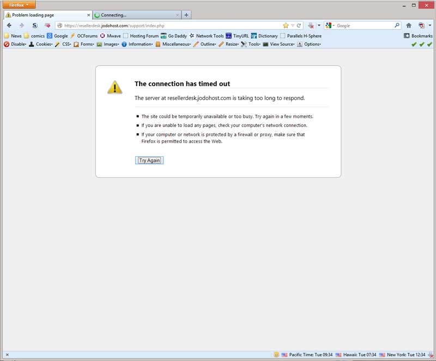The height and width of the screenshot is (361, 436).
Task: Switch to the Connecting... tab
Action: click(137, 15)
